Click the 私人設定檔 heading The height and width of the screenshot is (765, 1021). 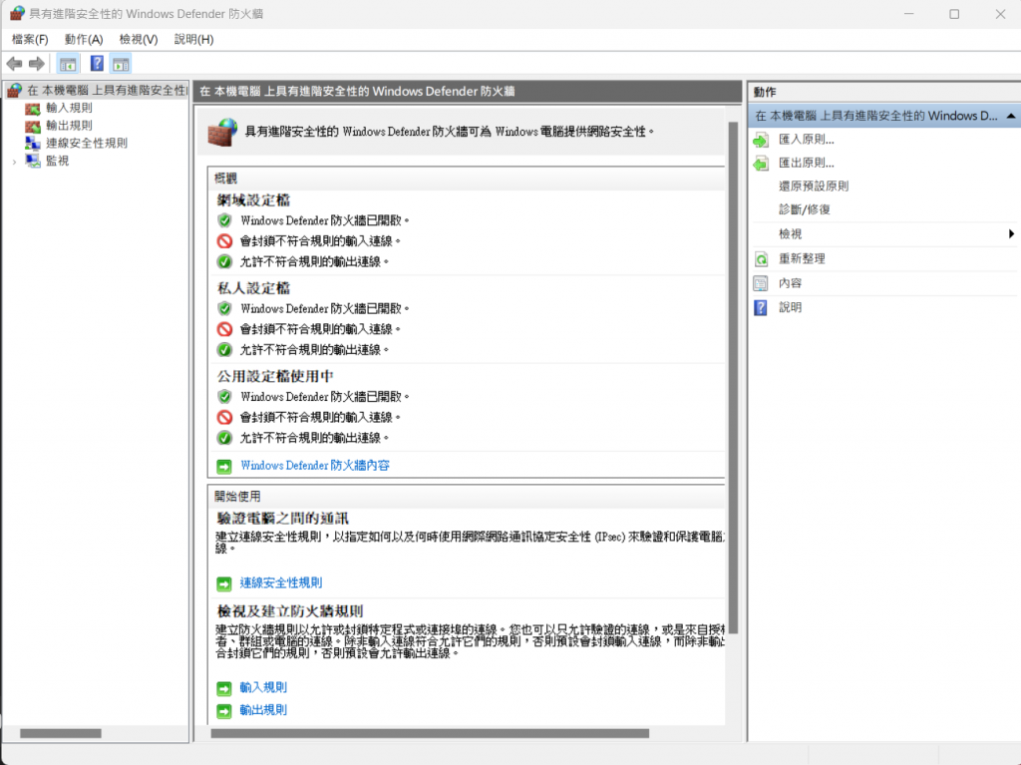(253, 288)
